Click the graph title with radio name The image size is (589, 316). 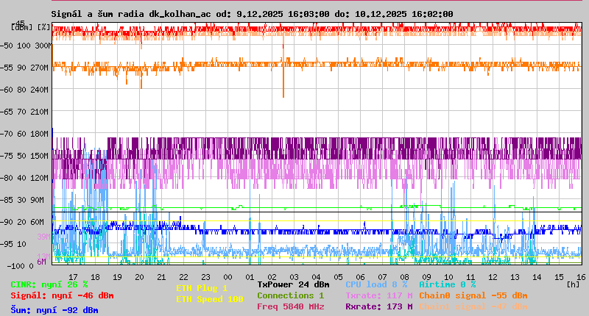pos(252,14)
